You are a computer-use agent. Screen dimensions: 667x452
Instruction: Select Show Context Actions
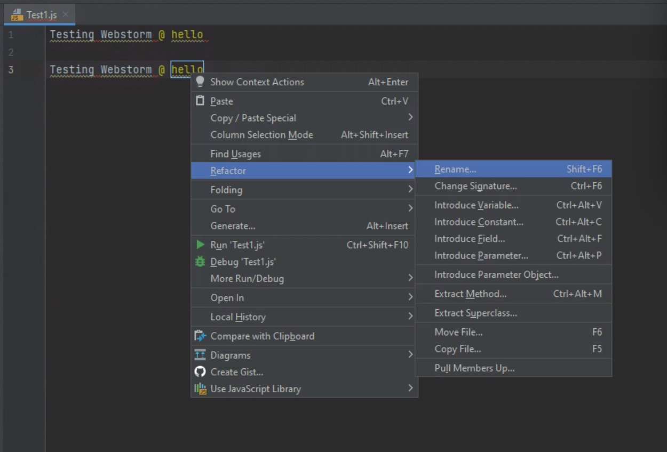pos(304,82)
